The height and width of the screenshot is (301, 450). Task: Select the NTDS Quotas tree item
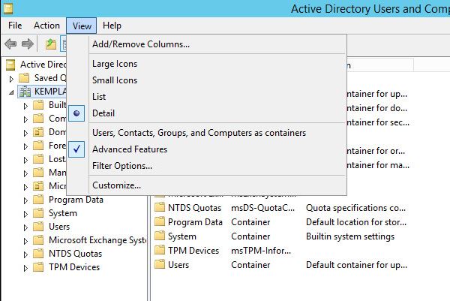pyautogui.click(x=75, y=253)
